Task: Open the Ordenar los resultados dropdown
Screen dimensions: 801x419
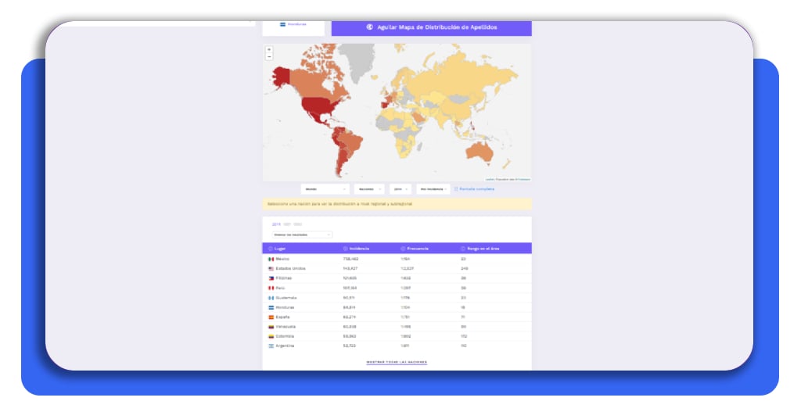Action: [302, 235]
